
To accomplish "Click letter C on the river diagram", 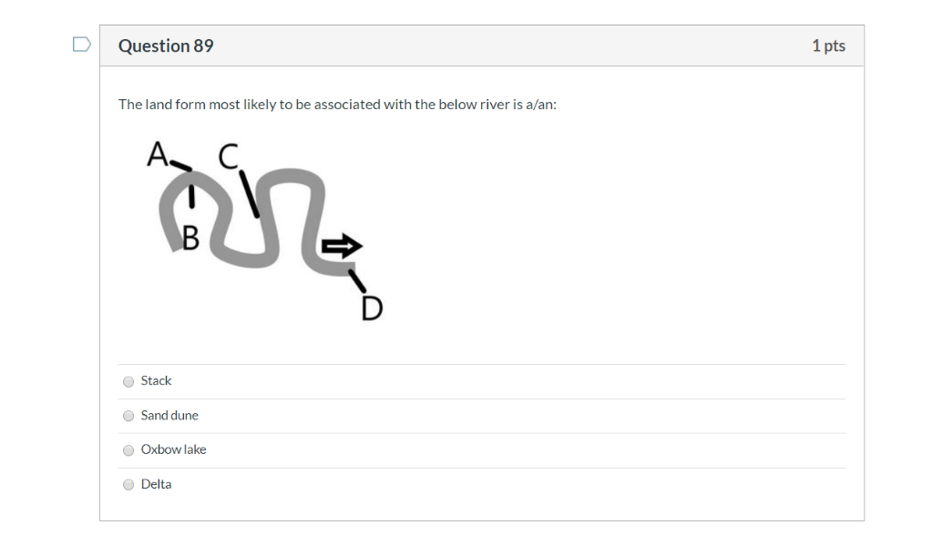I will click(229, 156).
